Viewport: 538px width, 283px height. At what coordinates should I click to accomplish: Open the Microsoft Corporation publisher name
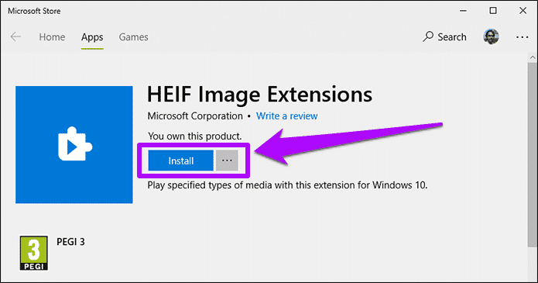[195, 116]
